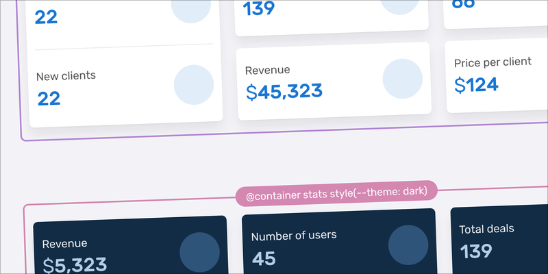
Task: Select the dark card's $5,323 revenue value
Action: (x=75, y=266)
